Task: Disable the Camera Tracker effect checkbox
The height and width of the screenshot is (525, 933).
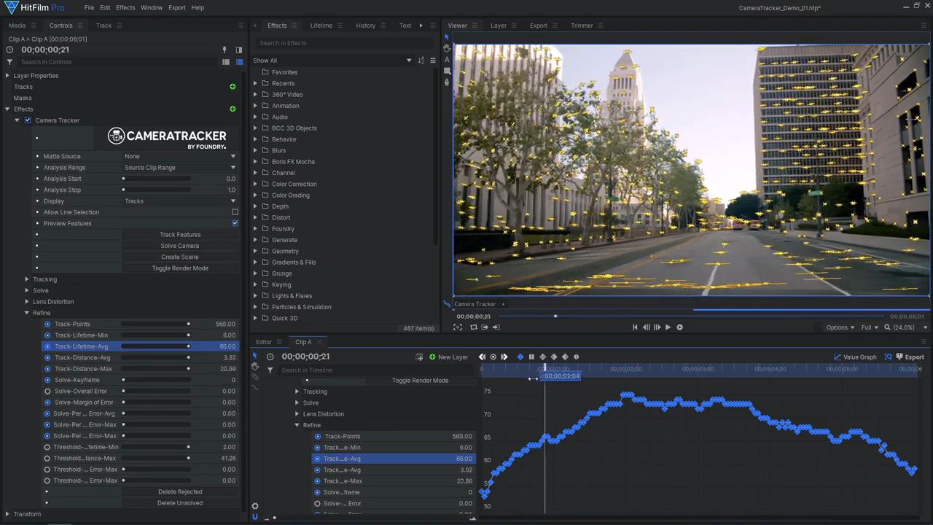Action: 28,120
